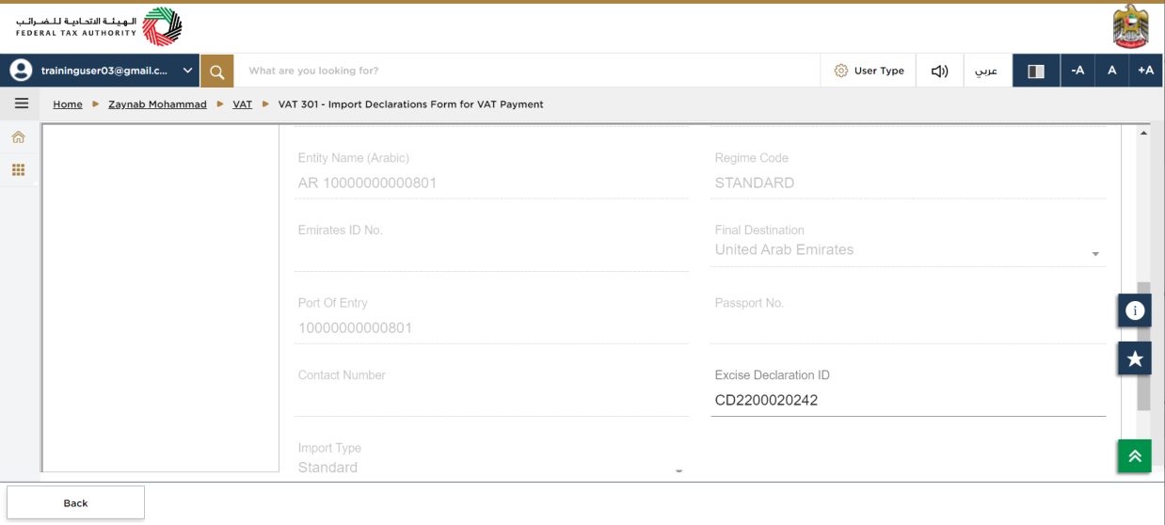
Task: Click the Excise Declaration ID field
Action: (908, 400)
